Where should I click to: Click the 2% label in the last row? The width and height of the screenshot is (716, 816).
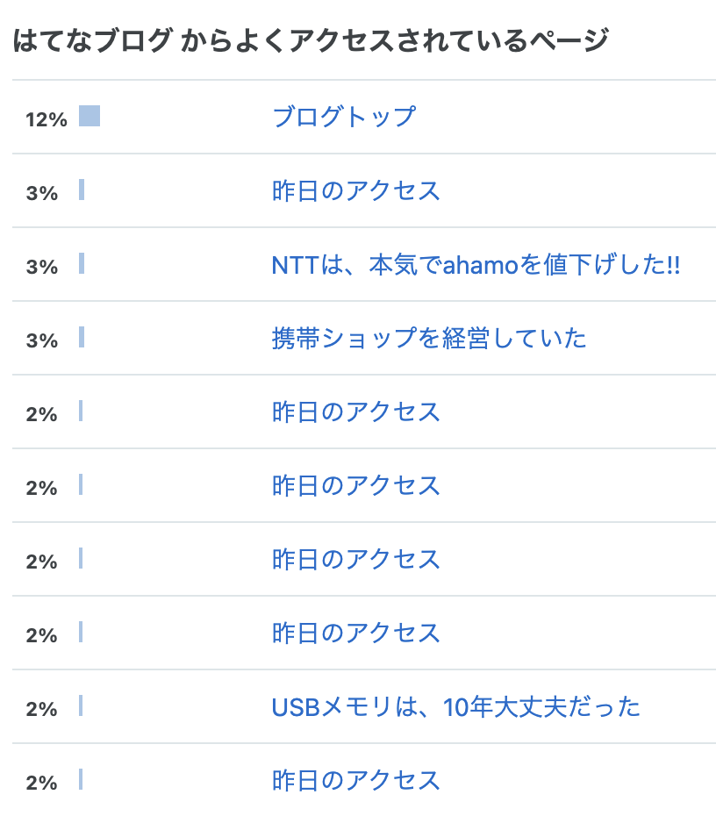(x=41, y=784)
